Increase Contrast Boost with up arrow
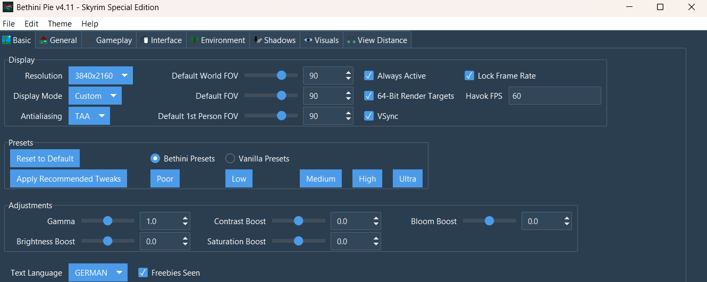Screen dimensions: 707x282 pyautogui.click(x=376, y=218)
